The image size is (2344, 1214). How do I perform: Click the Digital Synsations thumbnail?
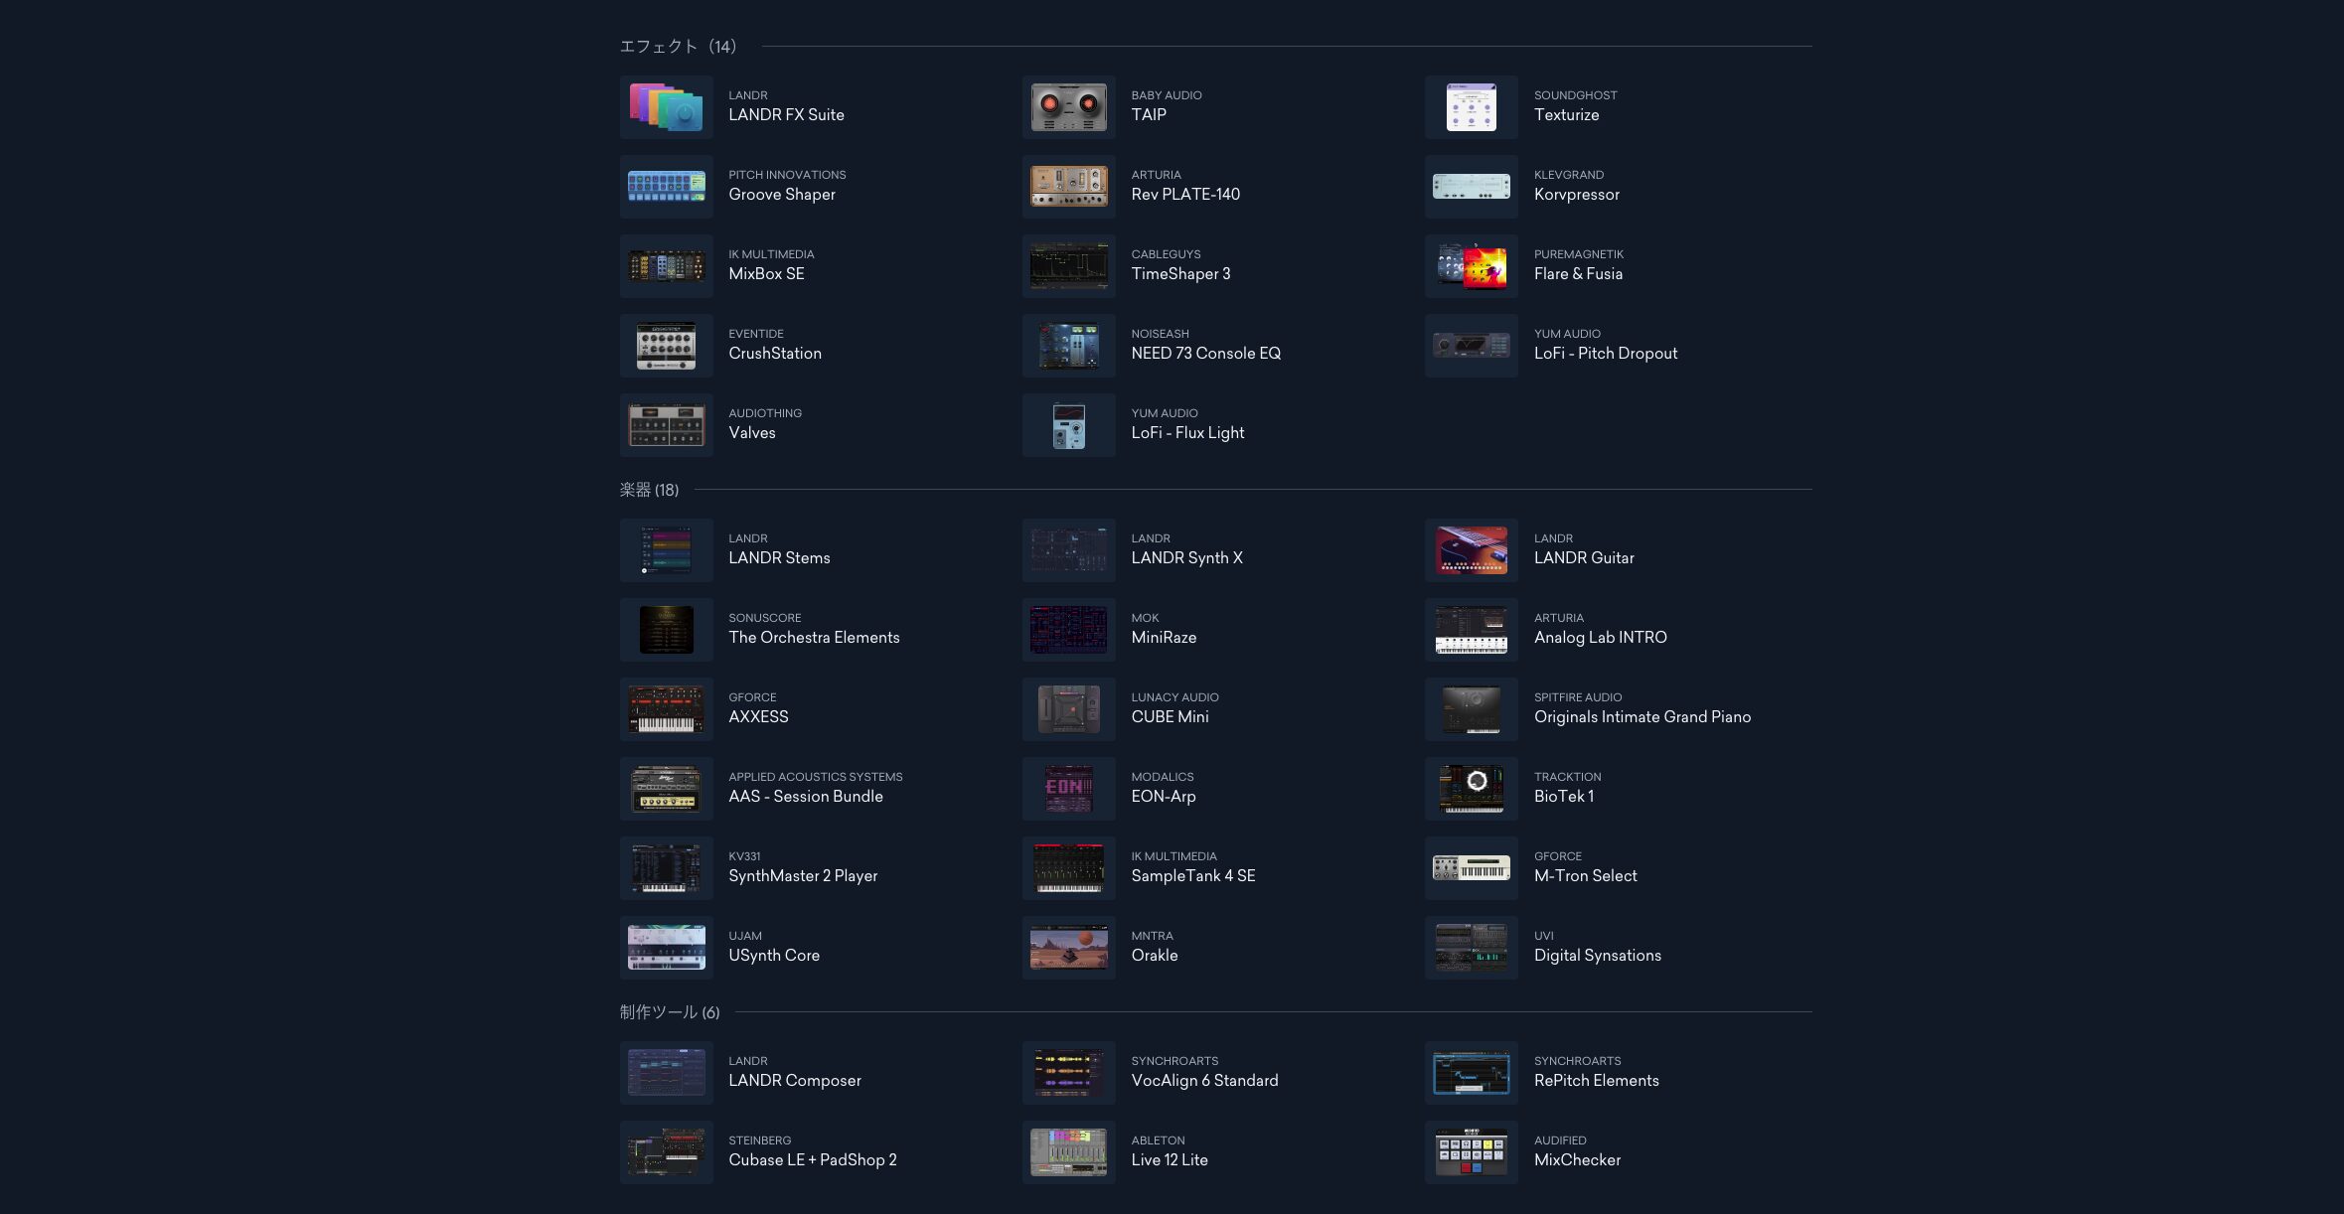pos(1471,948)
